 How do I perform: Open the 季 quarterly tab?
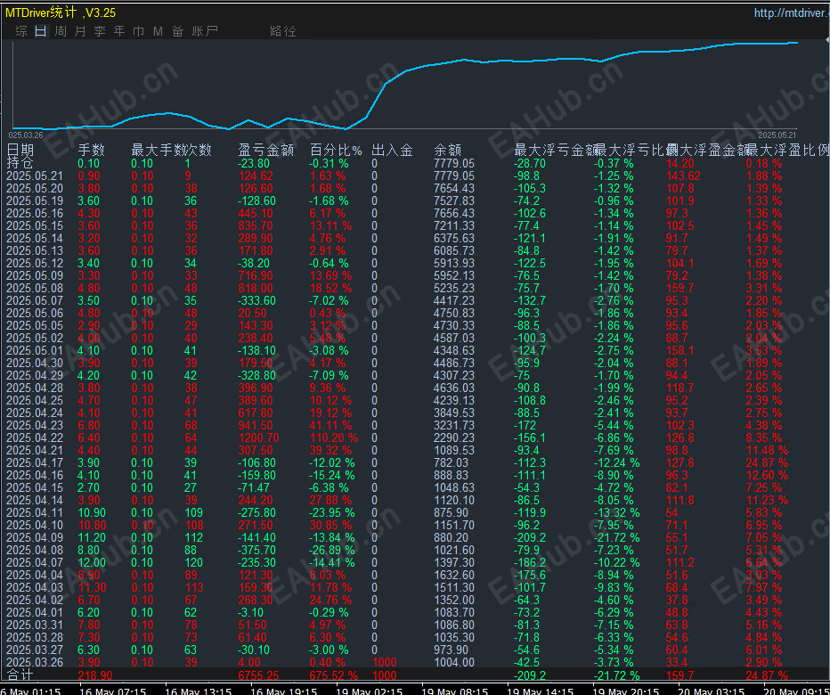100,31
